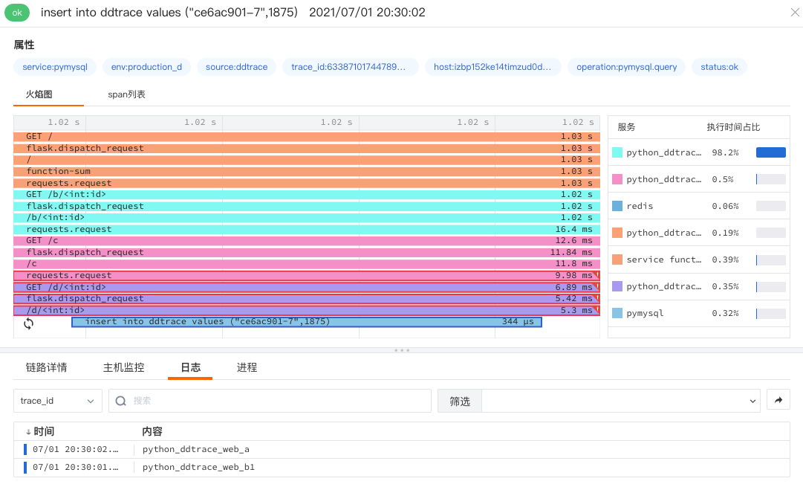The height and width of the screenshot is (487, 803).
Task: Switch to the span列表 tab
Action: click(126, 94)
